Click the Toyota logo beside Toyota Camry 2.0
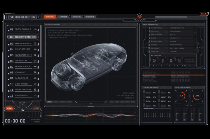 (35, 29)
